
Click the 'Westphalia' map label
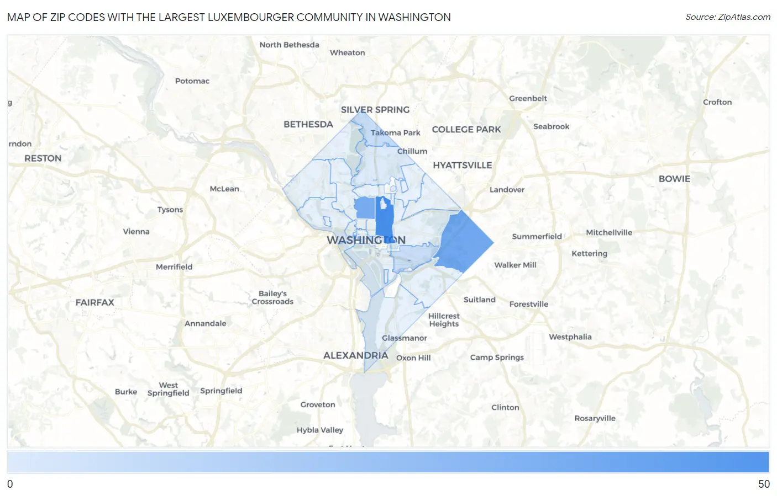click(570, 337)
